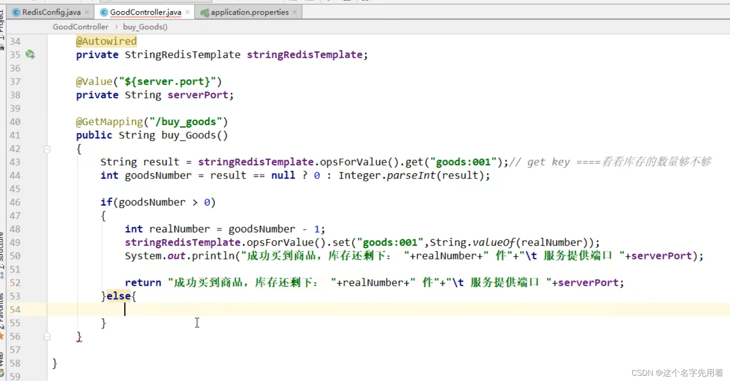
Task: Click the @Value annotation on line 37
Action: [x=94, y=81]
